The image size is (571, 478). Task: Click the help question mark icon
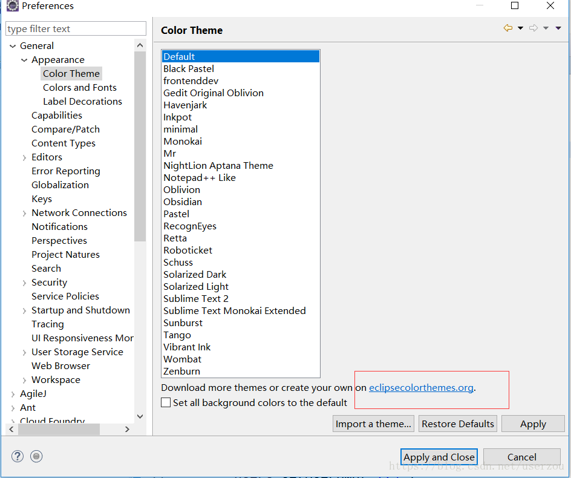(x=17, y=456)
